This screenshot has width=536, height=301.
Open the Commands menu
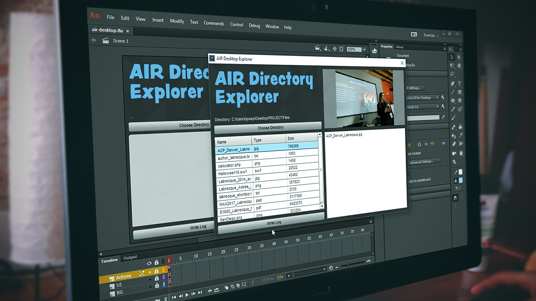214,23
